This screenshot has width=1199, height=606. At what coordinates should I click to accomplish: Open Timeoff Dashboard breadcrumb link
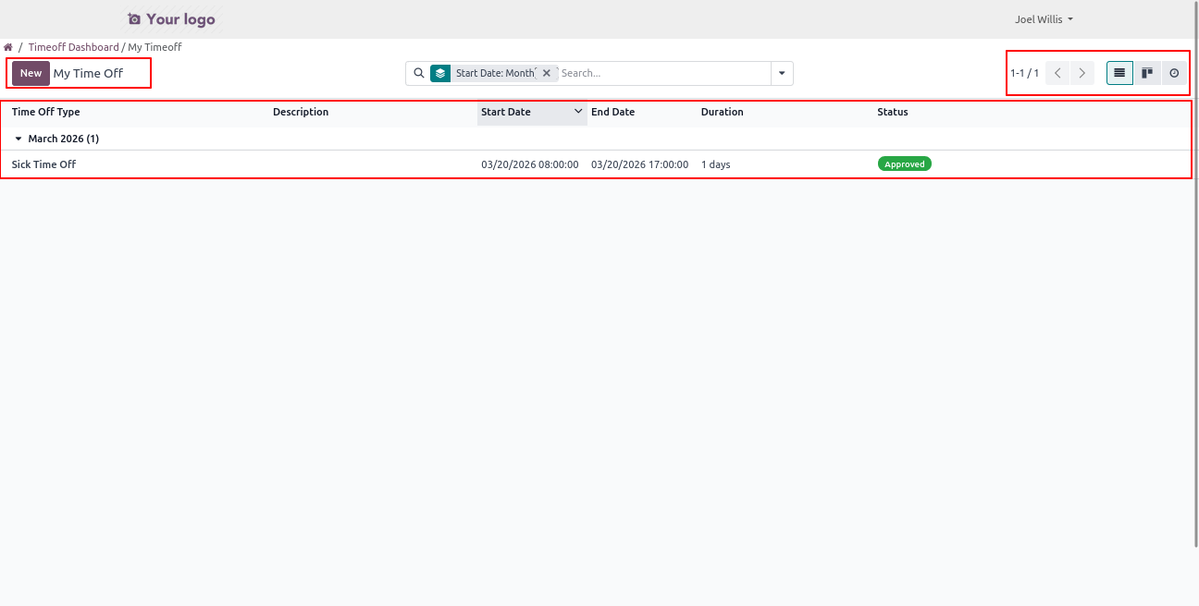pos(73,47)
